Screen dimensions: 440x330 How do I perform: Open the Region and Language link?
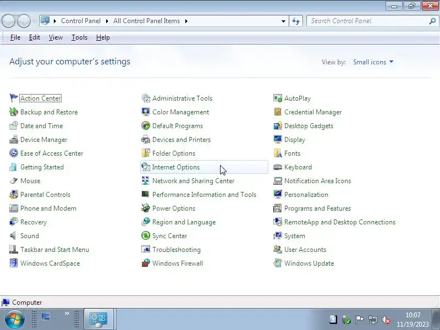[x=184, y=222]
